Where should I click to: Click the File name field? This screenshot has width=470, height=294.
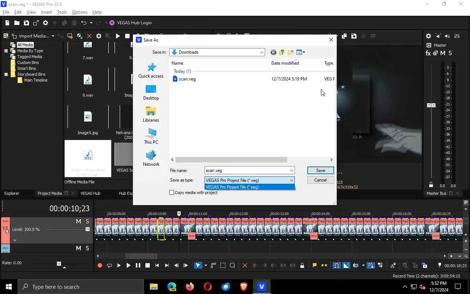246,171
